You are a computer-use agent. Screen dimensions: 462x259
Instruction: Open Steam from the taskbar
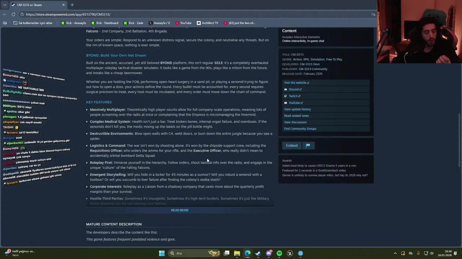click(x=258, y=253)
